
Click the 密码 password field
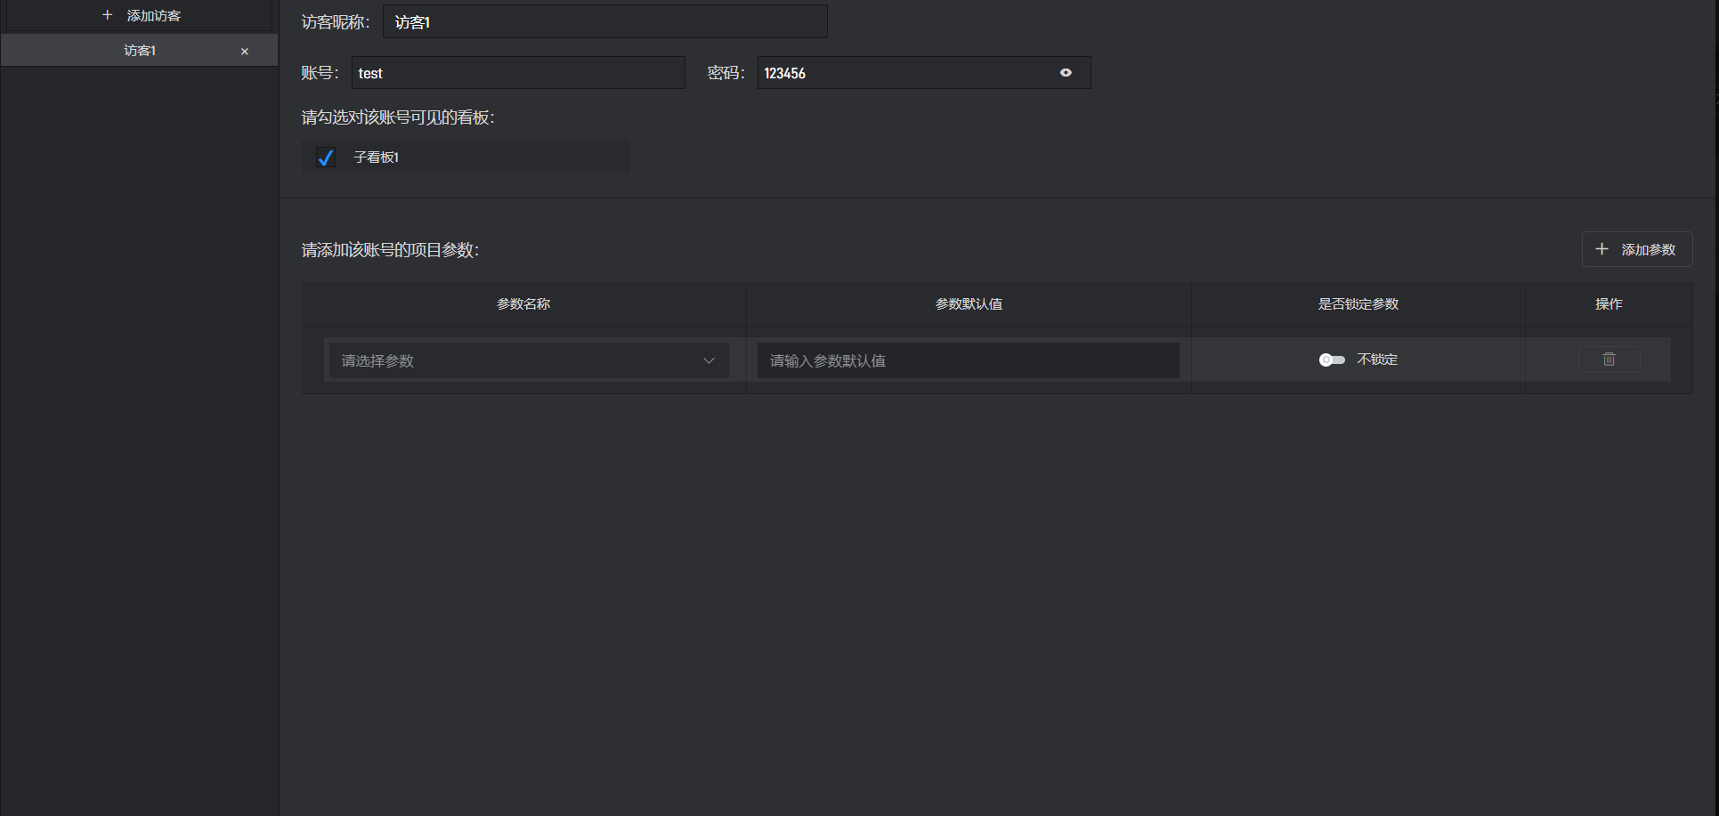[924, 73]
